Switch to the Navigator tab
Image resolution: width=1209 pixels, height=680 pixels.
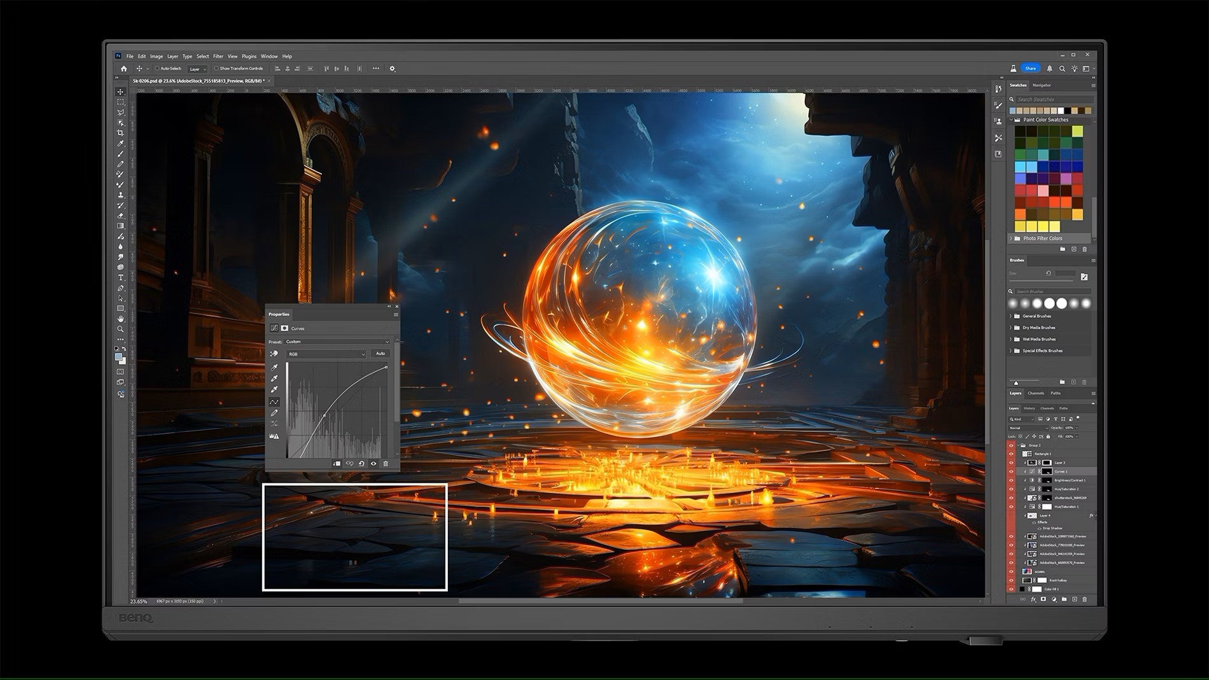(x=1042, y=85)
